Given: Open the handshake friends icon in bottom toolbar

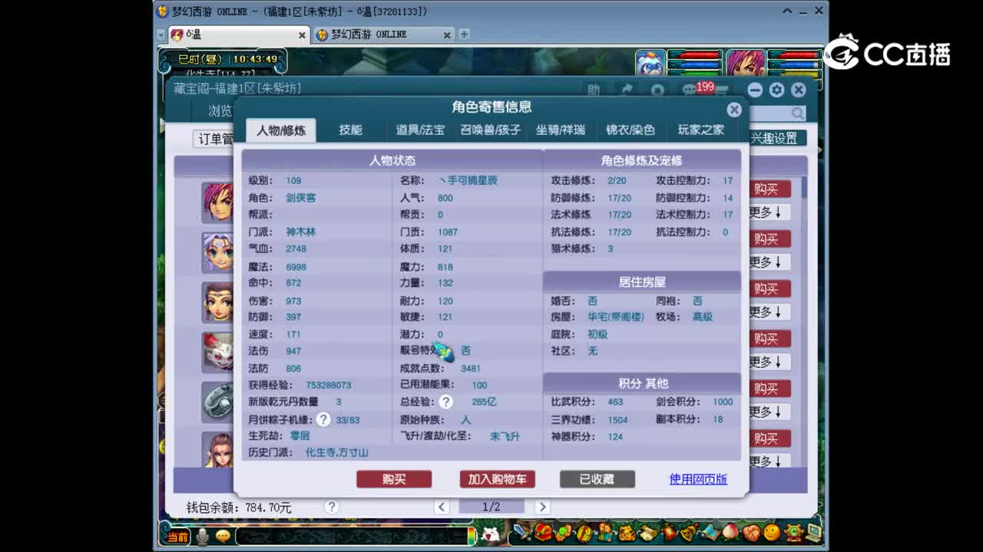Looking at the screenshot, I should coord(752,533).
